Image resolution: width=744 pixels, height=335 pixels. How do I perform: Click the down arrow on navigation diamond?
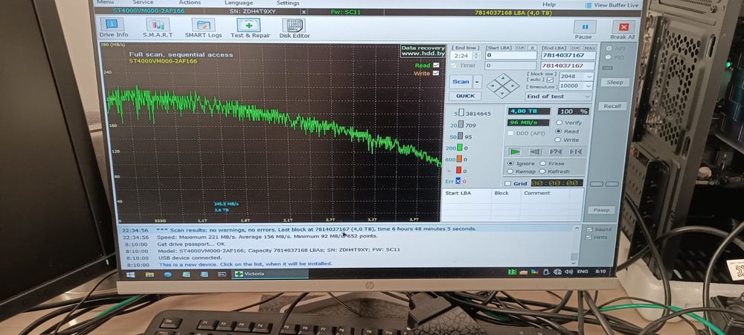[504, 94]
